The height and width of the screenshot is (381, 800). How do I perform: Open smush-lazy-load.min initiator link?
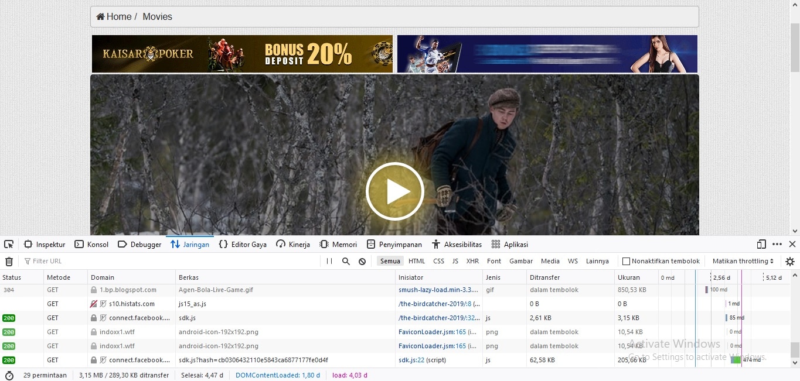[x=439, y=290]
